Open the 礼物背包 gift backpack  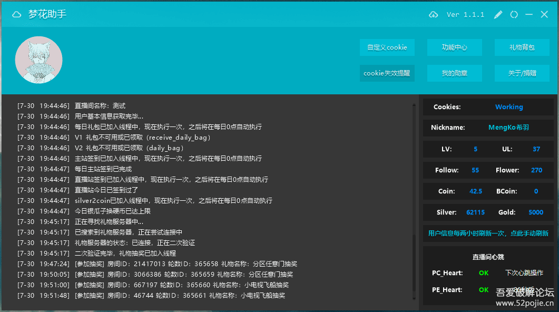point(522,47)
